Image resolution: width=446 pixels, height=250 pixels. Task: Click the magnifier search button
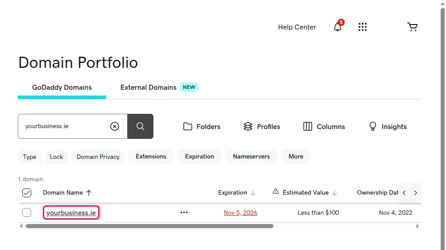pyautogui.click(x=140, y=126)
